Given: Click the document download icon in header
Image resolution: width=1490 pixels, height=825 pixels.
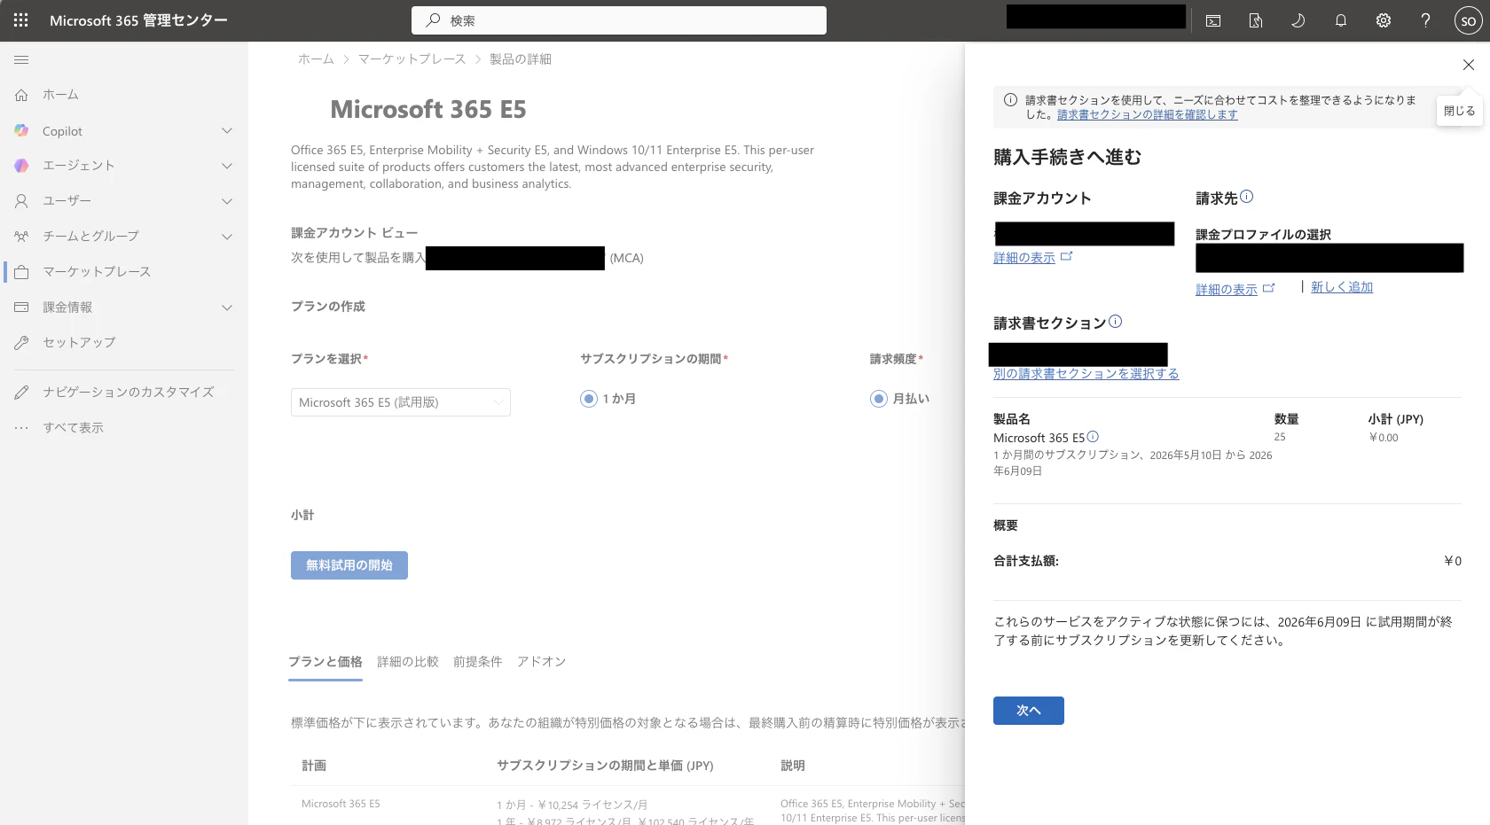Looking at the screenshot, I should pyautogui.click(x=1256, y=20).
